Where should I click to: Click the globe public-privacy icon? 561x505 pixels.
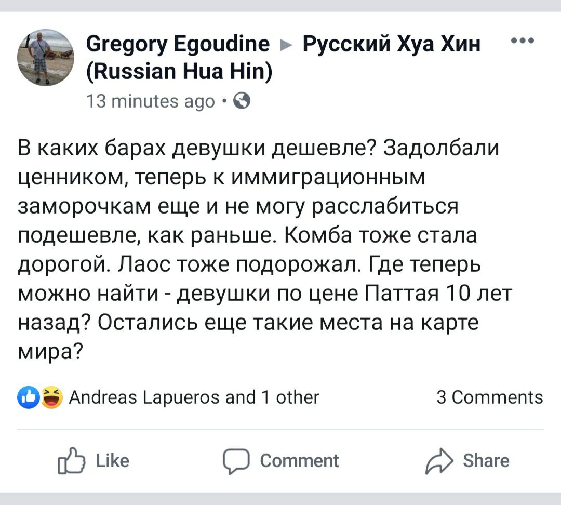click(243, 99)
